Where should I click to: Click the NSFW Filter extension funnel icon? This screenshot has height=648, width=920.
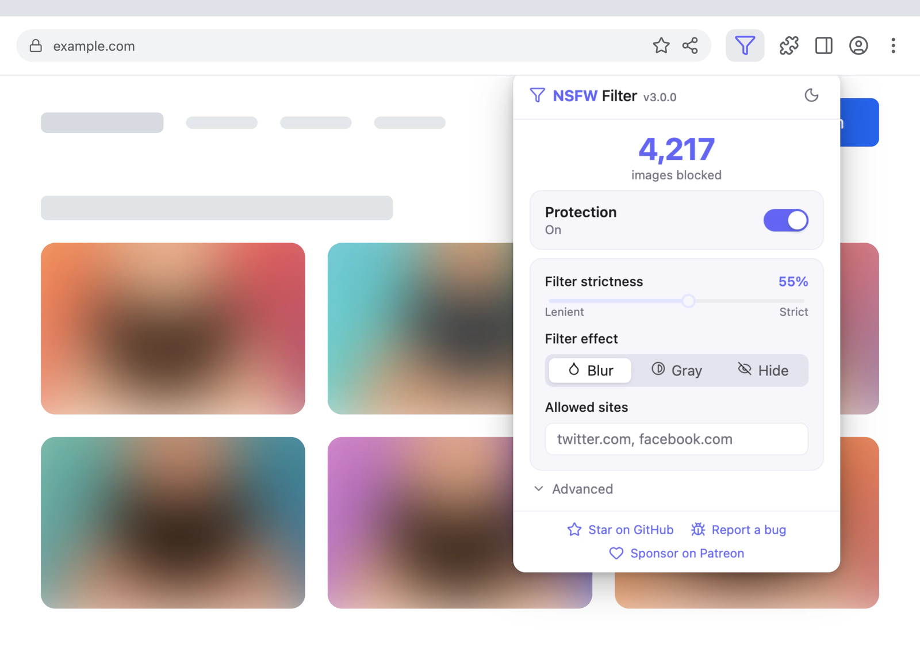(x=745, y=45)
